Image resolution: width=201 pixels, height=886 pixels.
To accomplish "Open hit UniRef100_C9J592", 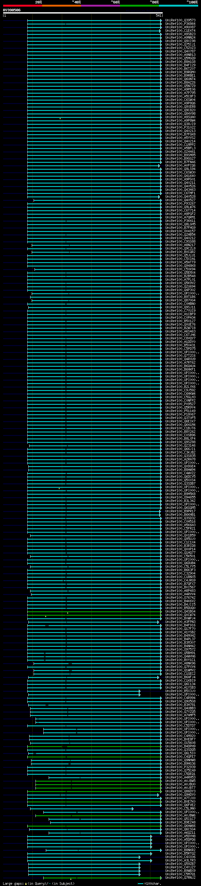I will pyautogui.click(x=180, y=390).
